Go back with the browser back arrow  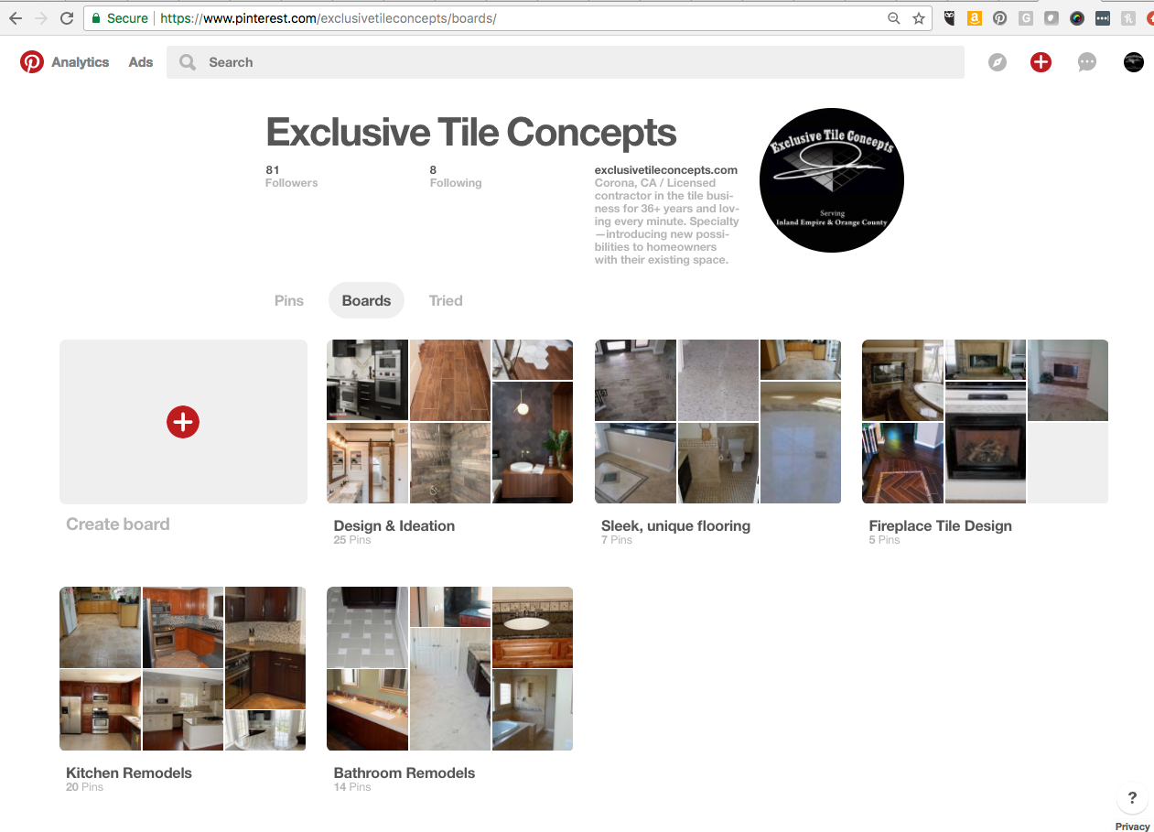coord(16,18)
